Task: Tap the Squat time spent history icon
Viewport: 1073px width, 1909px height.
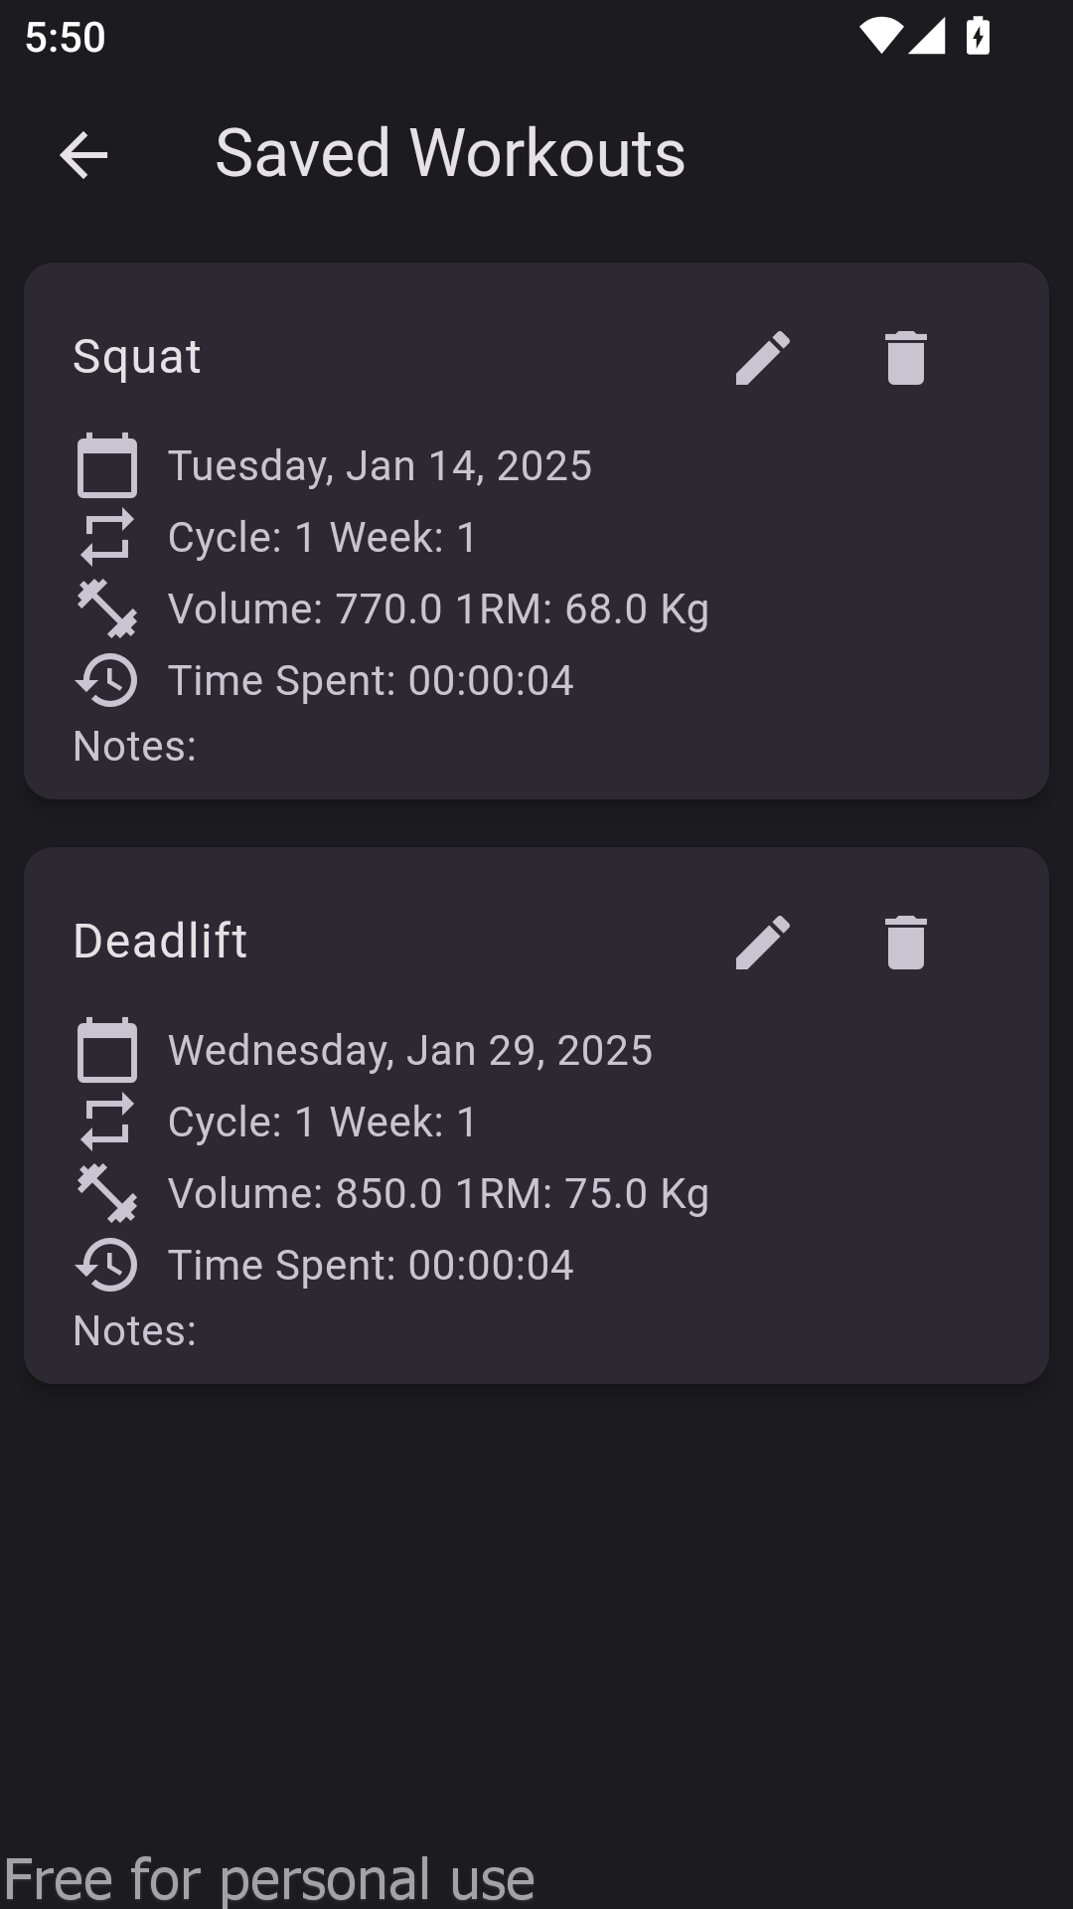Action: pyautogui.click(x=107, y=680)
